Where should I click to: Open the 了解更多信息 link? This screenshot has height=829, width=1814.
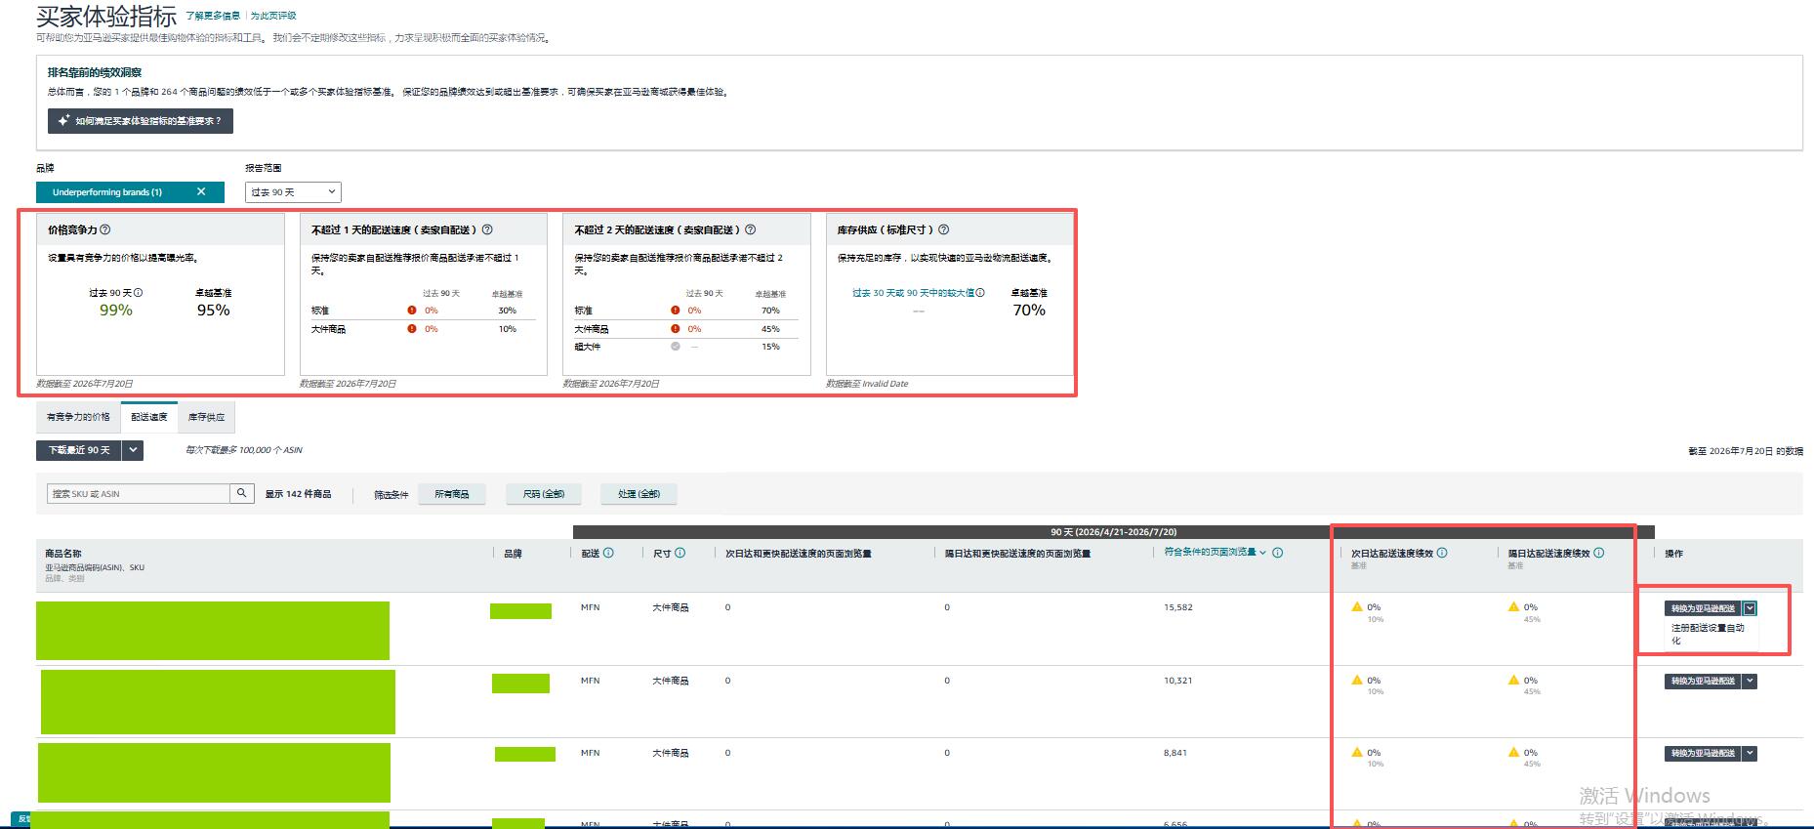click(213, 16)
